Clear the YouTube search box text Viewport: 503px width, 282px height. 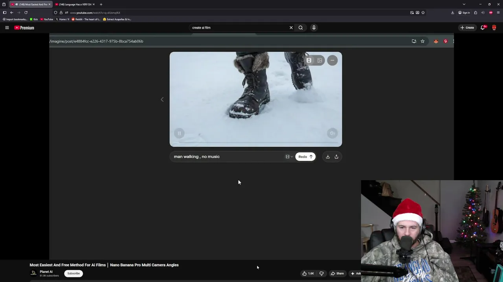point(291,27)
